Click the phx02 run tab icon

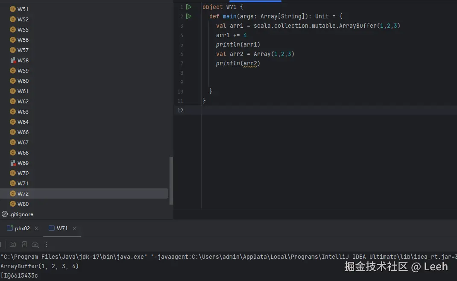(10, 228)
